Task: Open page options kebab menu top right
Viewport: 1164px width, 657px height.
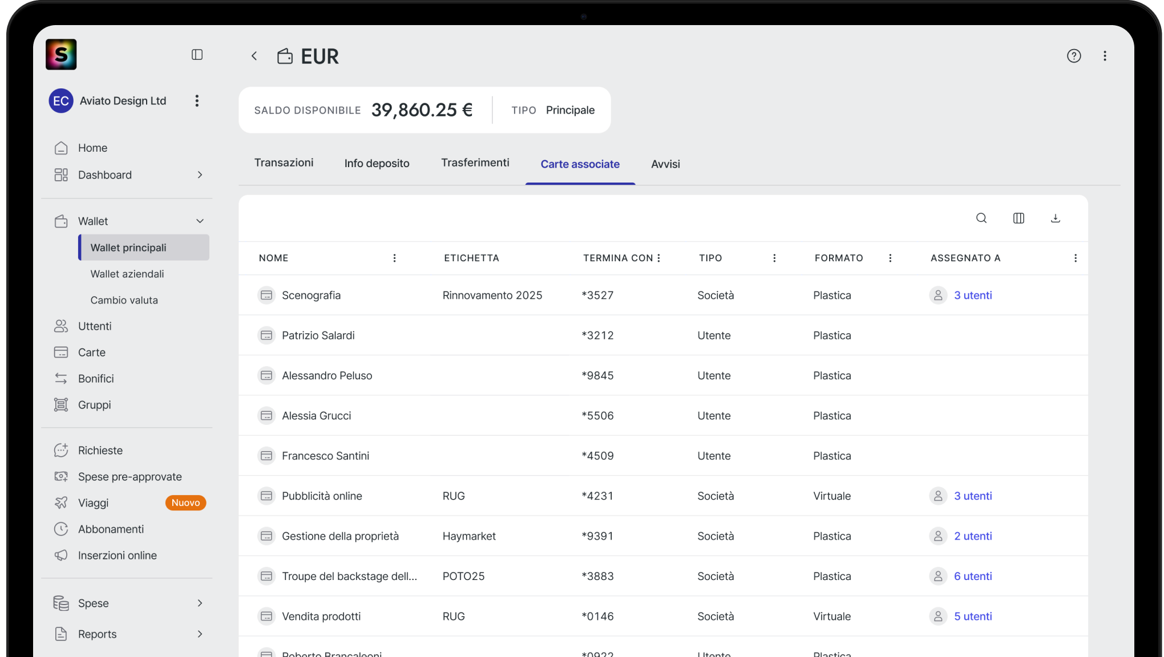Action: 1105,56
